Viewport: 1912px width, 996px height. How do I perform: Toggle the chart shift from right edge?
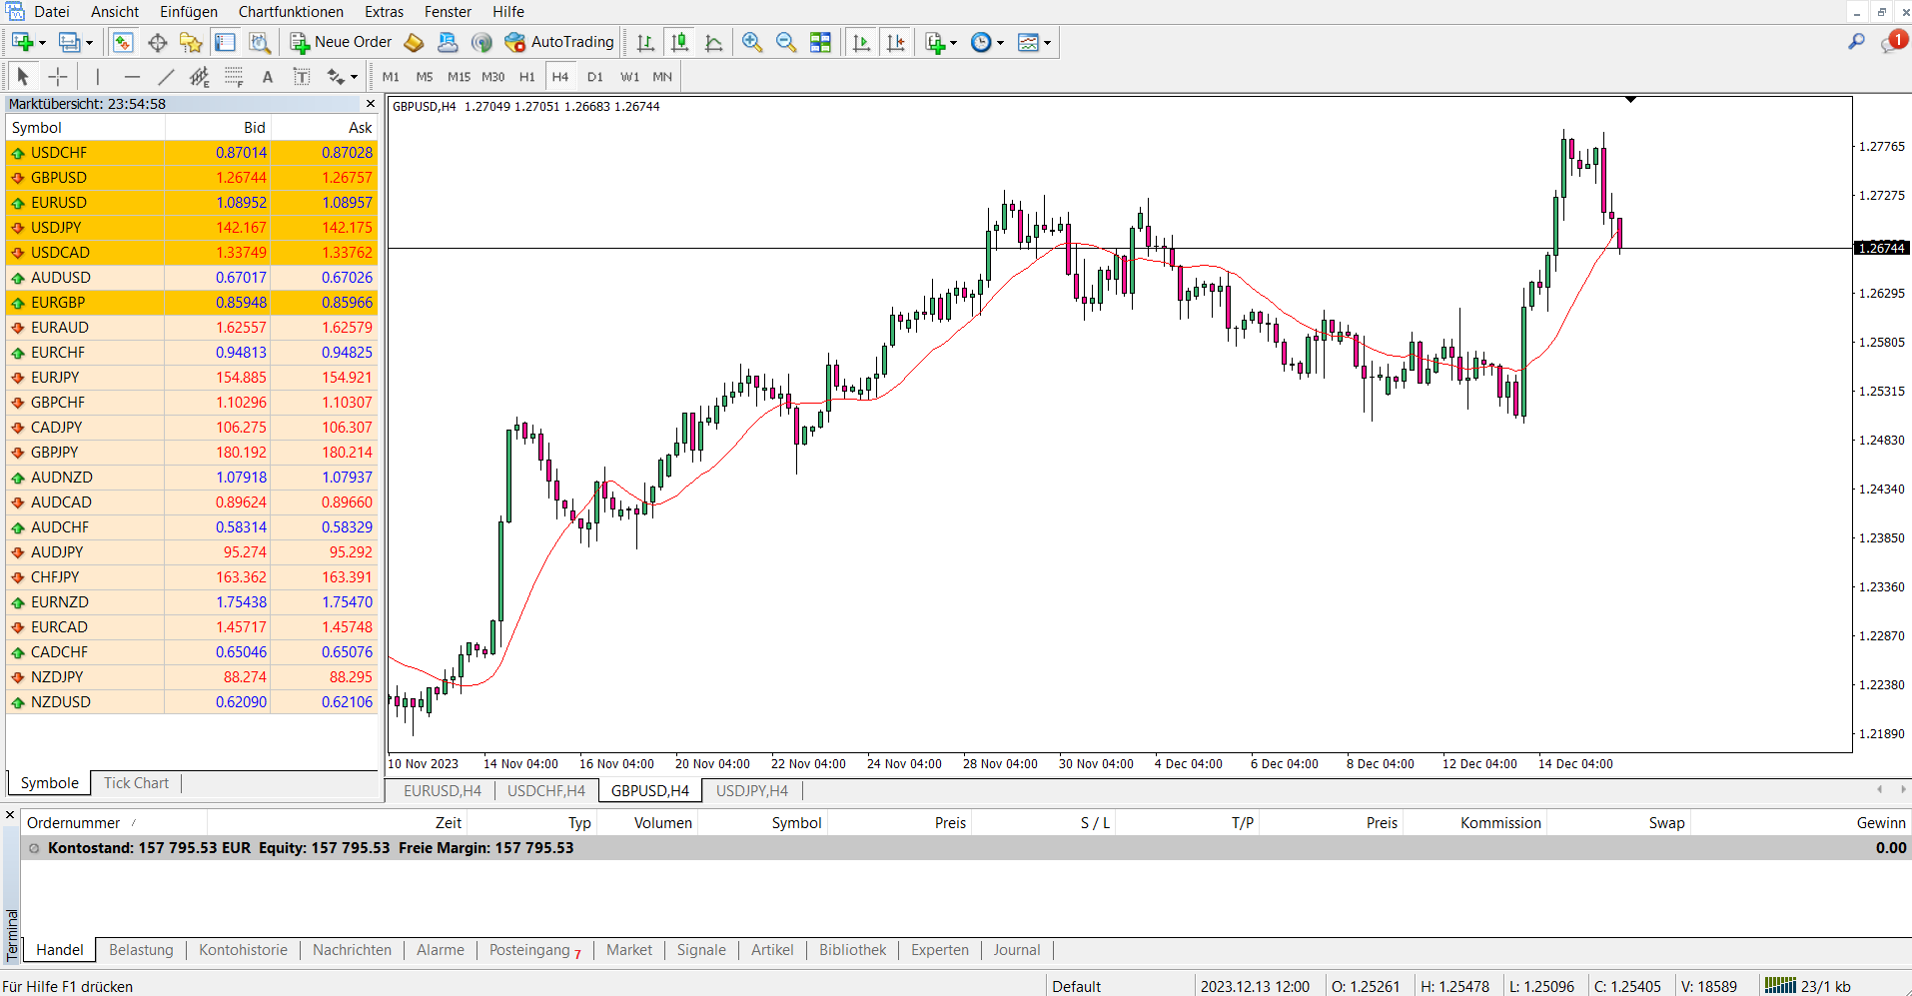(896, 42)
